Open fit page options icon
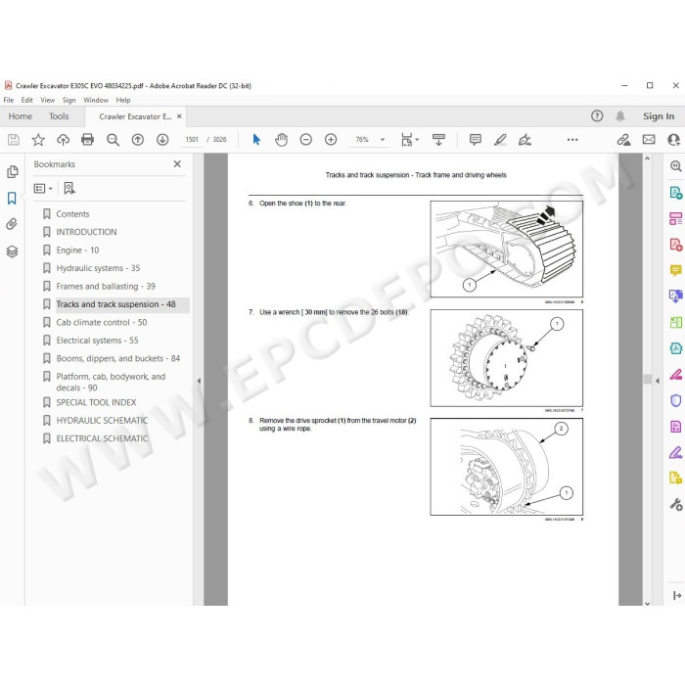Screen dimensions: 685x685 [410, 140]
